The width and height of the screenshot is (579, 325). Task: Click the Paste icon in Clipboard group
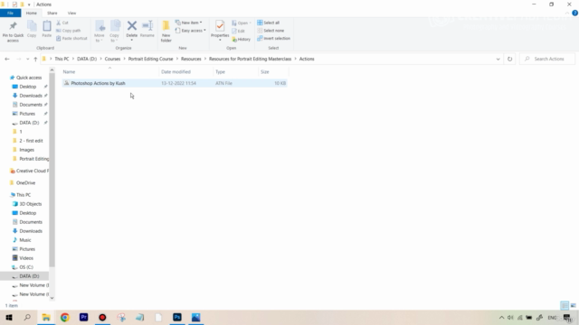coord(46,29)
